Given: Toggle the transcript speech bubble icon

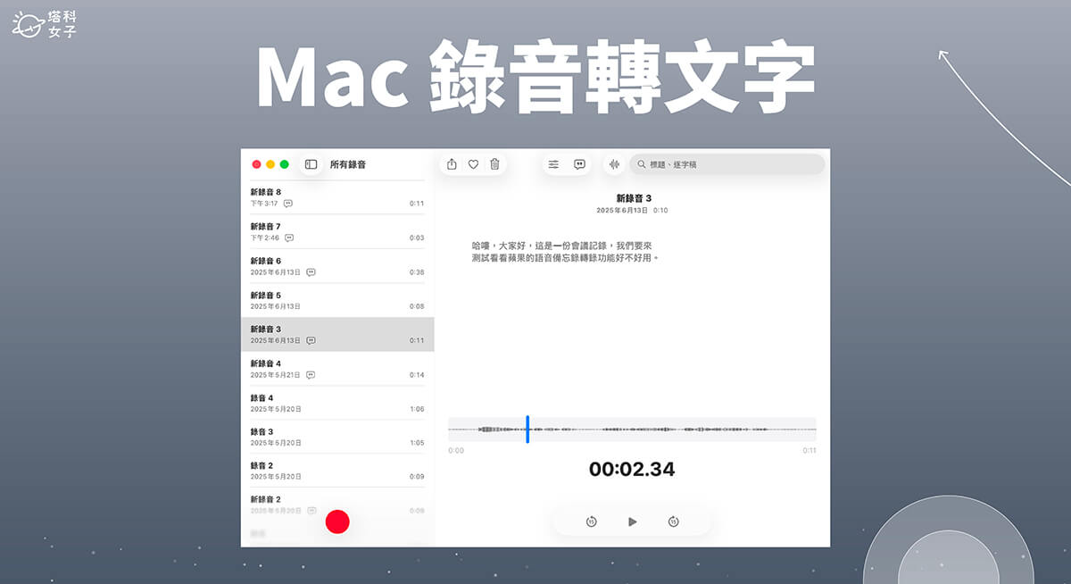Looking at the screenshot, I should pos(579,164).
